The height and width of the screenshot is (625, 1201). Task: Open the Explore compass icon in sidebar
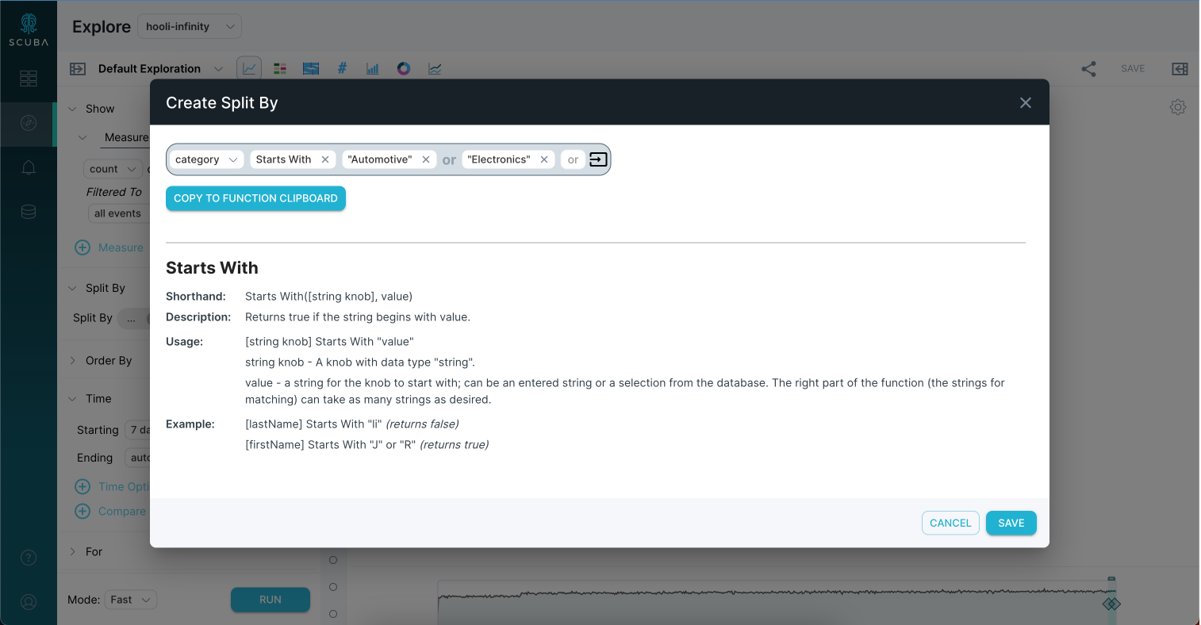click(29, 123)
